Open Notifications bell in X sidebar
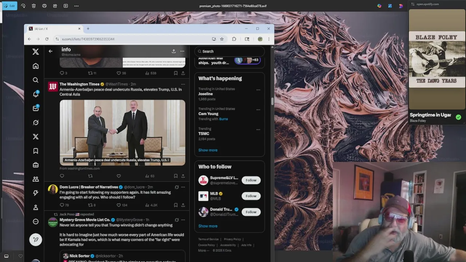The height and width of the screenshot is (262, 466). (x=36, y=94)
